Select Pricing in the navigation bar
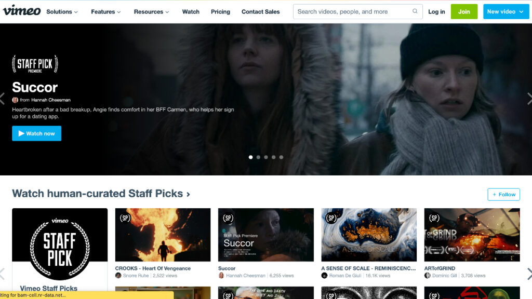Viewport: 532px width, 299px height. coord(220,11)
